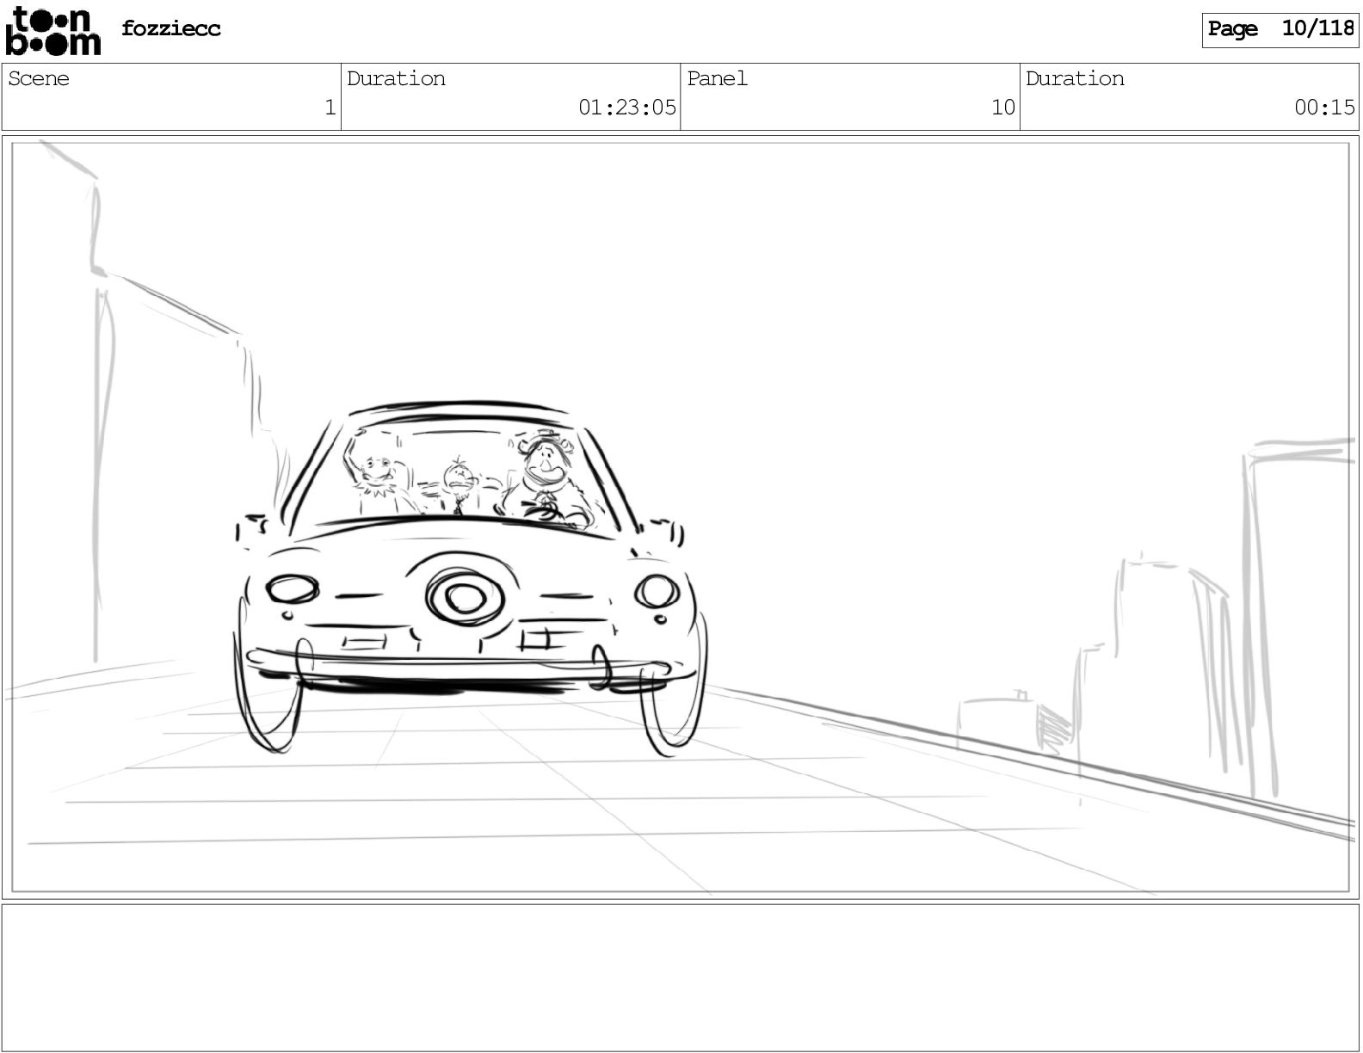Click the storyboard panel car drawing
Viewport: 1363px width, 1053px height.
pyautogui.click(x=470, y=579)
